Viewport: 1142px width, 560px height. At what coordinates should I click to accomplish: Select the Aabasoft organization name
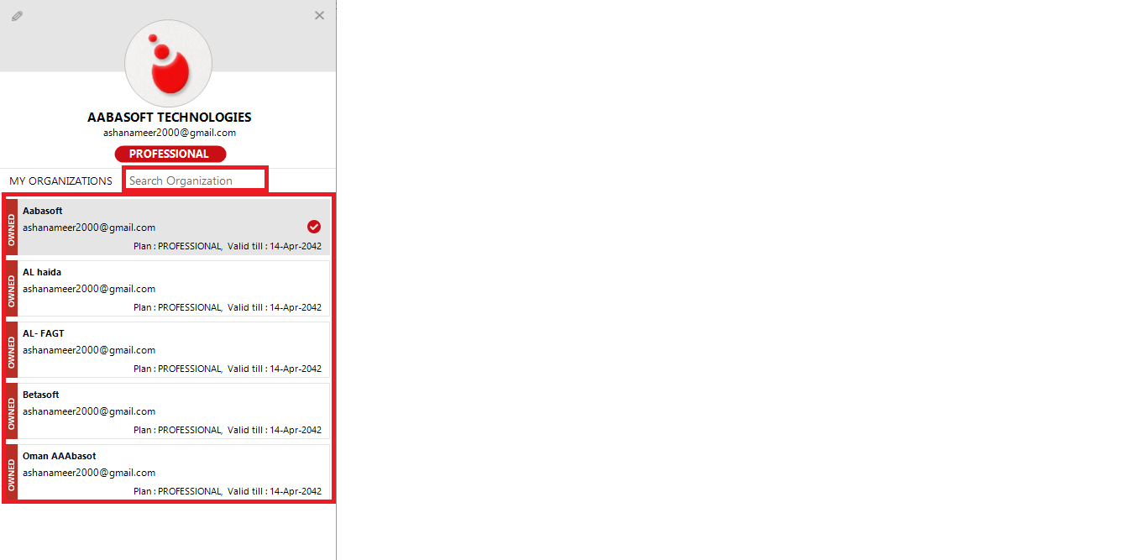click(43, 211)
